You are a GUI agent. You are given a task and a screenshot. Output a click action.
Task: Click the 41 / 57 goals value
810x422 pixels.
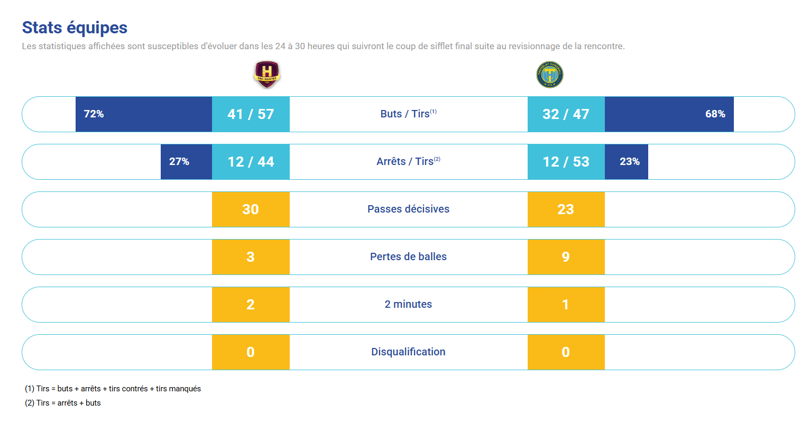[251, 114]
